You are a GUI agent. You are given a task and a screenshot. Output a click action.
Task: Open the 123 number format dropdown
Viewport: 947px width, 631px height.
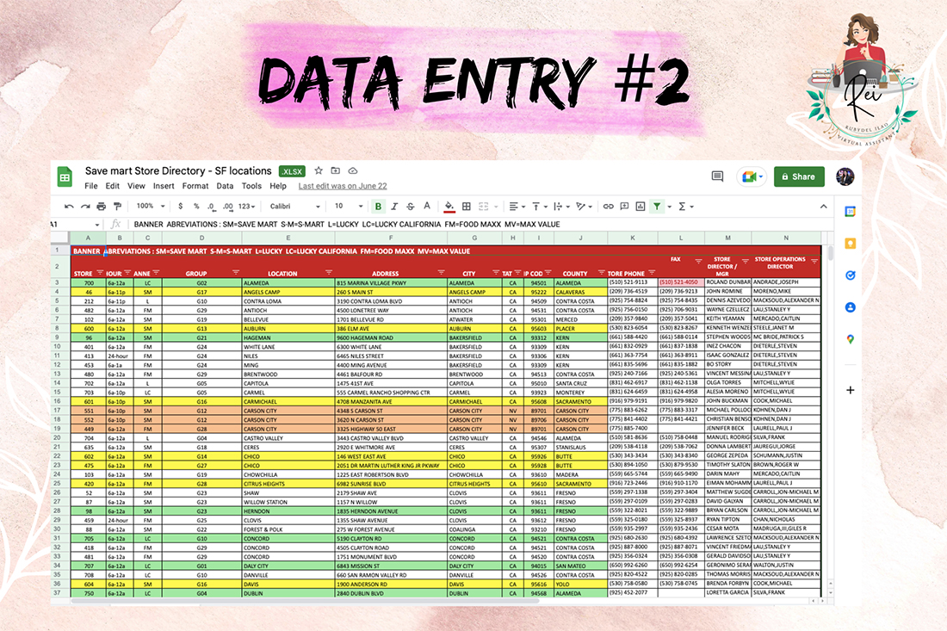(246, 207)
